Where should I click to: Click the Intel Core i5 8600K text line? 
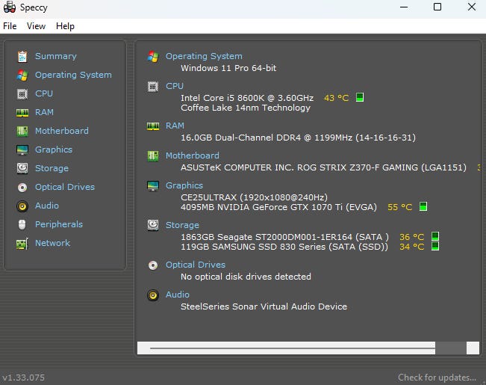(247, 98)
